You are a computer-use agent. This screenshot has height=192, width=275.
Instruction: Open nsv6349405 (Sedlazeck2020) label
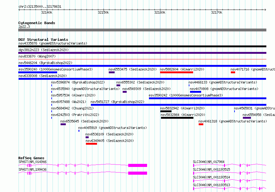click(x=110, y=141)
